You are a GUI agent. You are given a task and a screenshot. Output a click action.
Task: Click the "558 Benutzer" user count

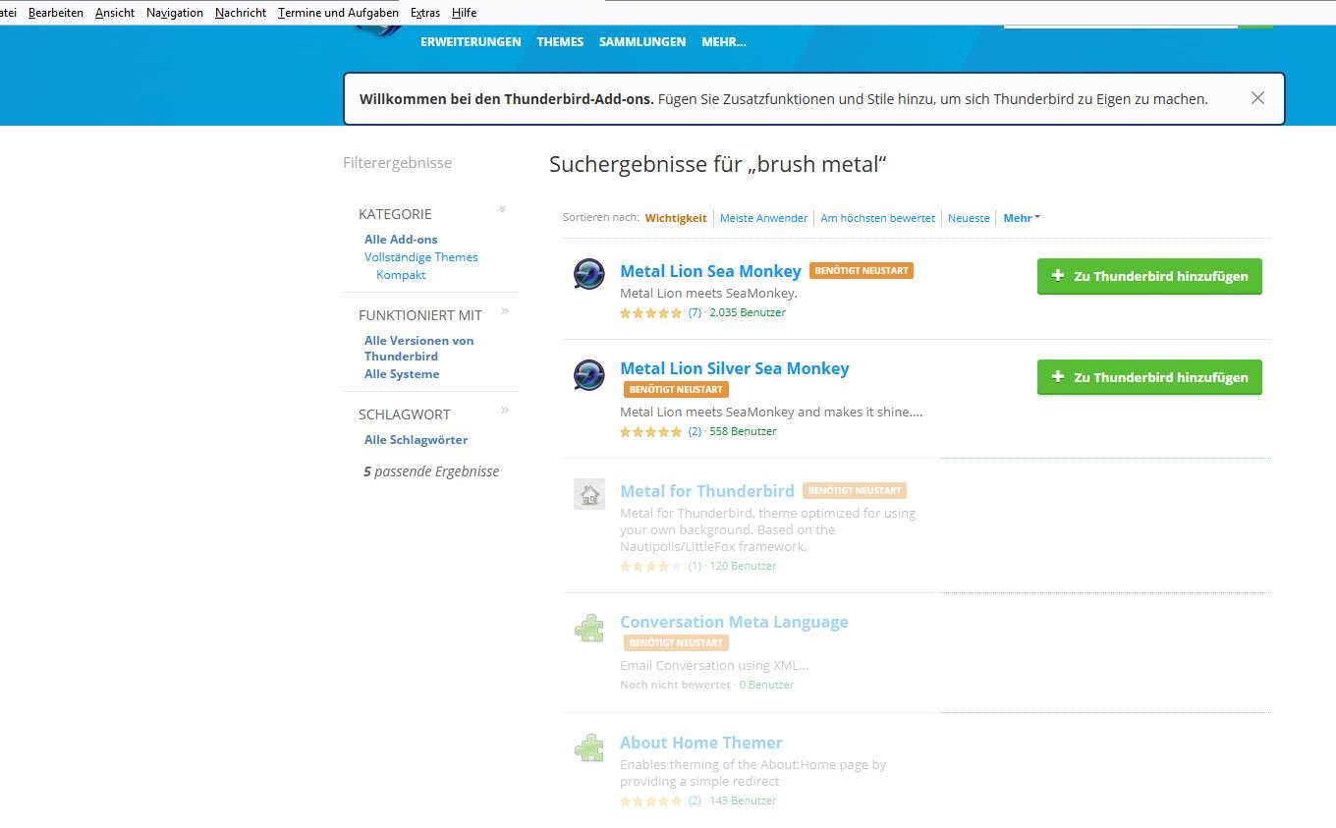coord(743,432)
